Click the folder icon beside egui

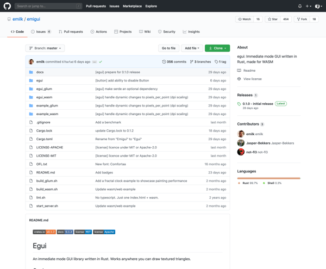[31, 80]
